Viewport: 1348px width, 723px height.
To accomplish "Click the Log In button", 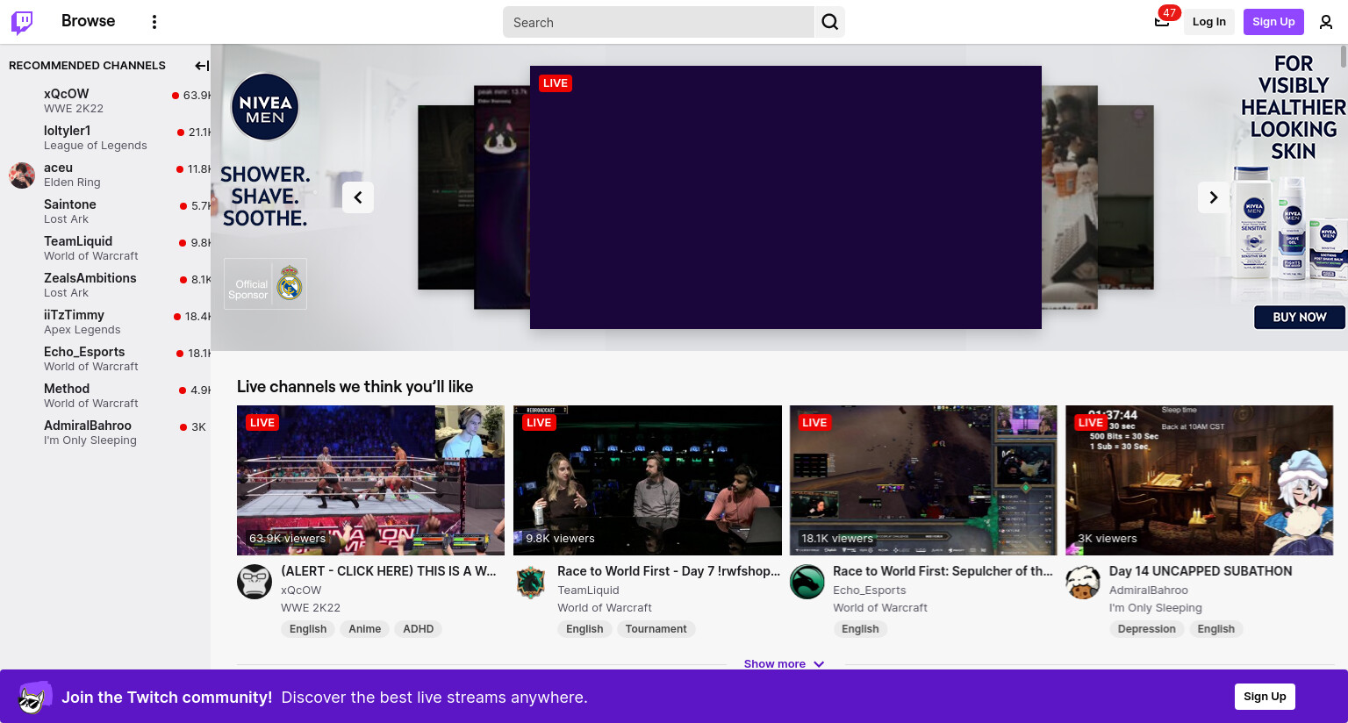I will [1208, 22].
